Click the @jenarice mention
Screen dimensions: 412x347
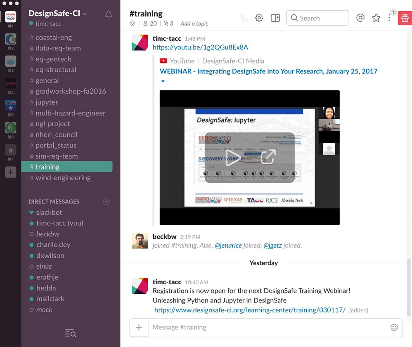228,245
